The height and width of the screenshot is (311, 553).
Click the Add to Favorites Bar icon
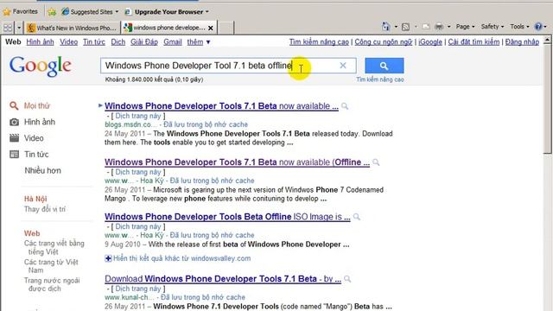pos(52,11)
